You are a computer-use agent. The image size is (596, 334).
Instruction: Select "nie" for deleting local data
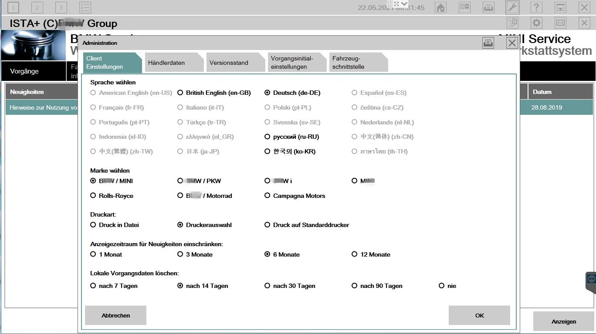[x=447, y=286]
